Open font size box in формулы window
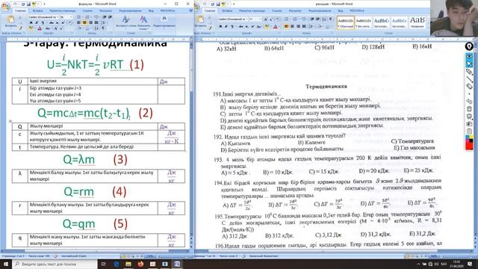The height and width of the screenshot is (269, 478). coord(65,17)
